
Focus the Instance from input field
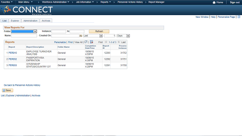(59, 31)
